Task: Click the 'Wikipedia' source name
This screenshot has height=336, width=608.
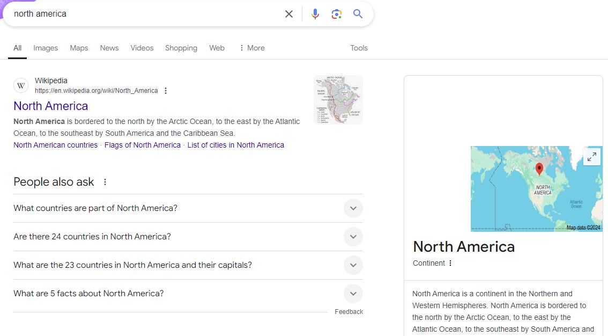Action: pos(51,81)
